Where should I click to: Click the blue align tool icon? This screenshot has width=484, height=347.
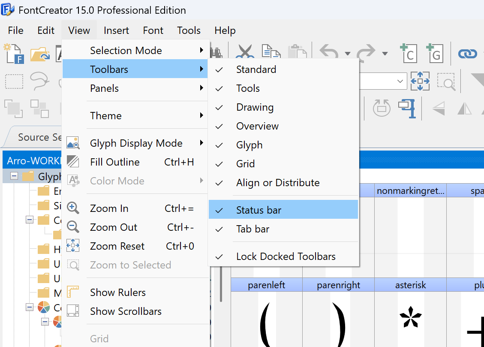[407, 109]
